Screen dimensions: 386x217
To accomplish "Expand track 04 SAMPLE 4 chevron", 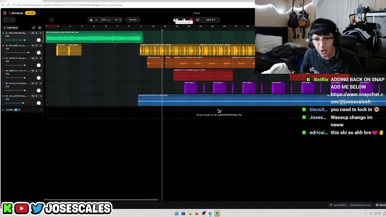I will 41,71.
